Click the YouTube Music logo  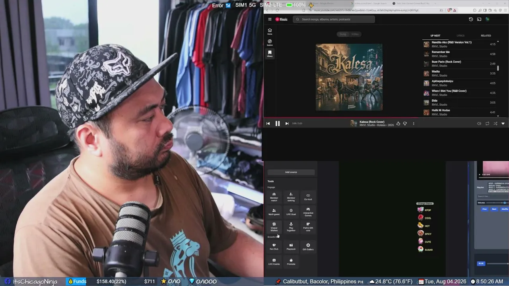coord(281,19)
